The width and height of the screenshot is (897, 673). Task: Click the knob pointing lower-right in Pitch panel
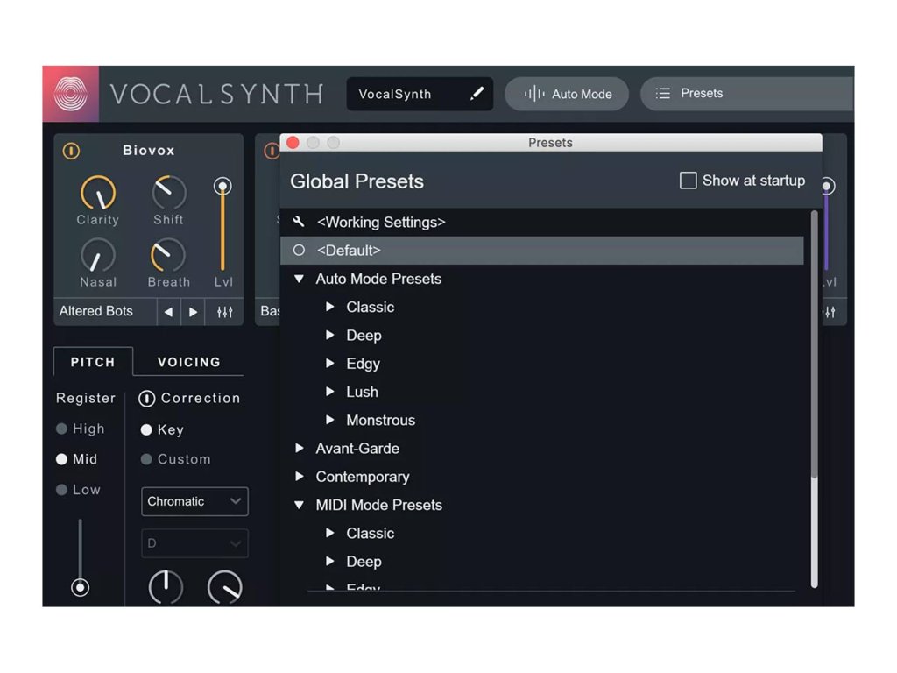click(x=225, y=586)
